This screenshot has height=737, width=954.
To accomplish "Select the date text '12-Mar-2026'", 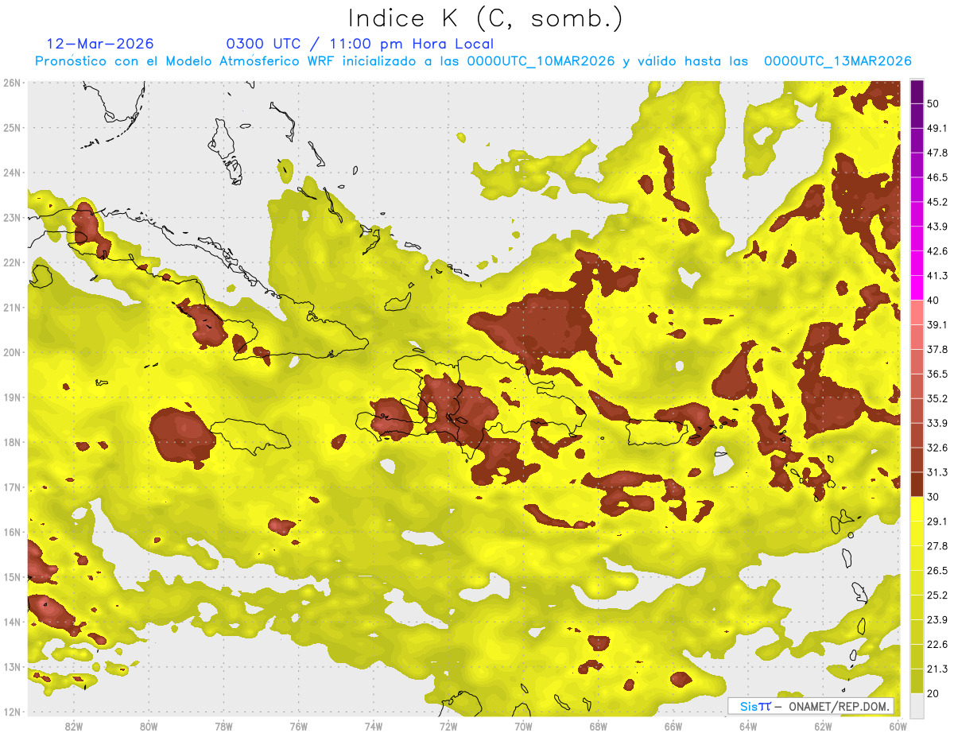I will click(x=101, y=44).
